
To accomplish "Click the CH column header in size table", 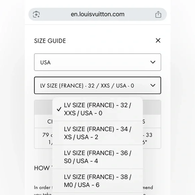I will 50,121.
